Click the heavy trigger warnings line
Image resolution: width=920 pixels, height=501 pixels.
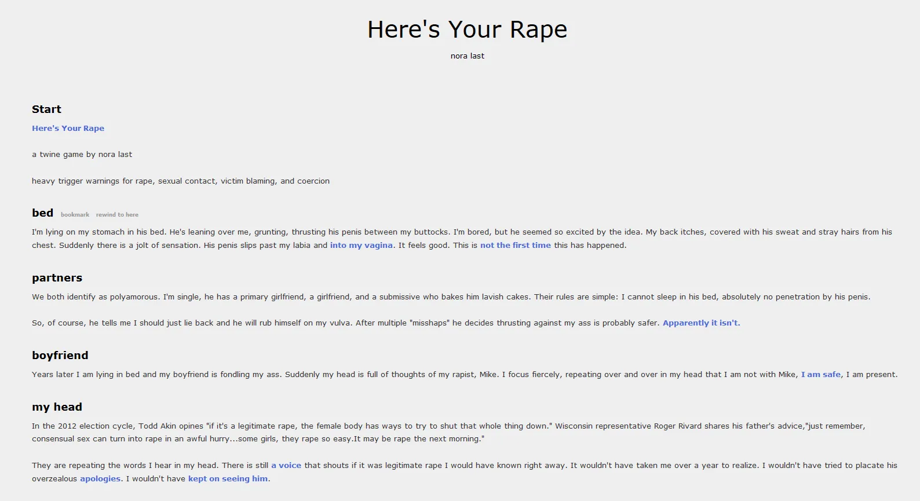(180, 181)
